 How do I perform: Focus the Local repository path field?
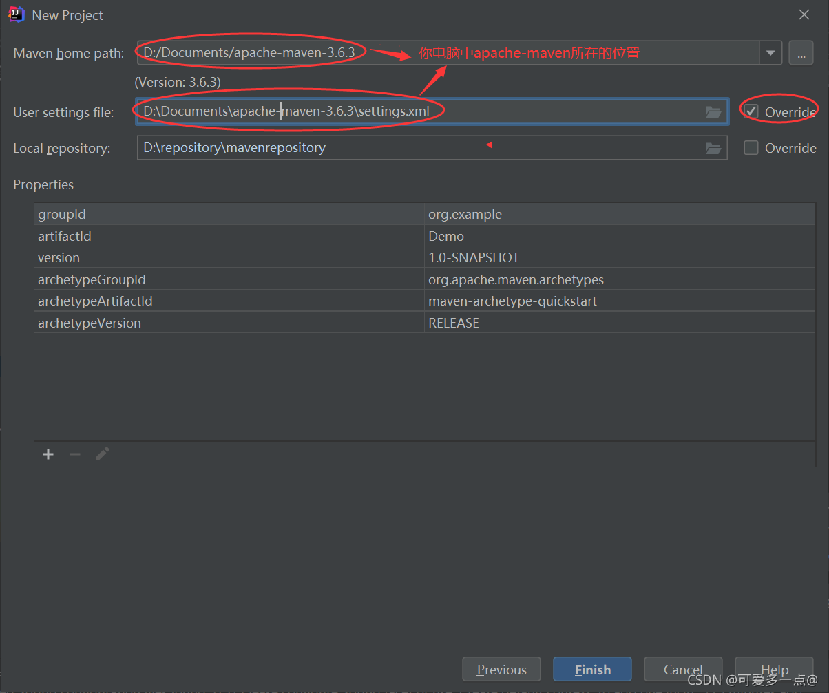click(x=432, y=148)
